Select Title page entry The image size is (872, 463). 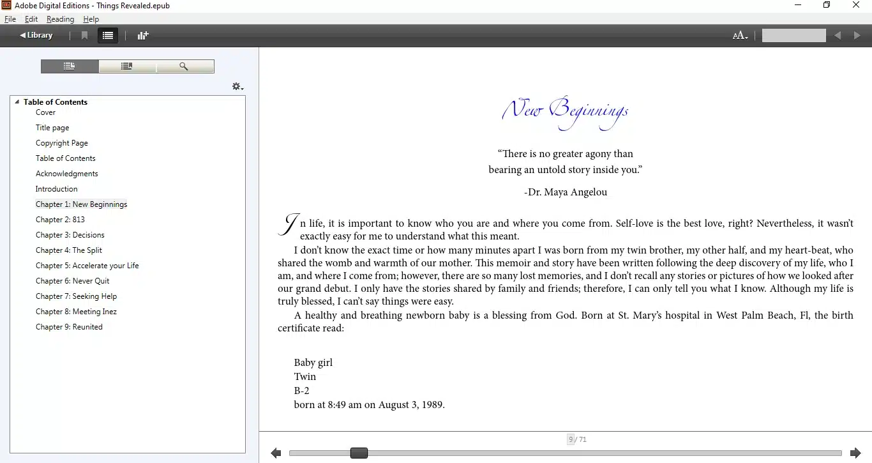(x=52, y=128)
